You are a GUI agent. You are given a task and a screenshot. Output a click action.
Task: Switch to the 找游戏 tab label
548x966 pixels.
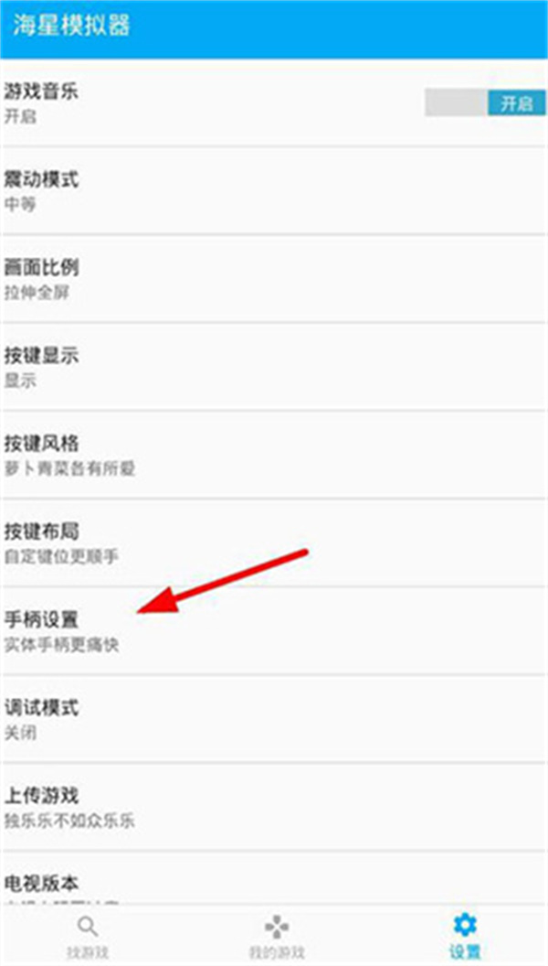click(88, 952)
